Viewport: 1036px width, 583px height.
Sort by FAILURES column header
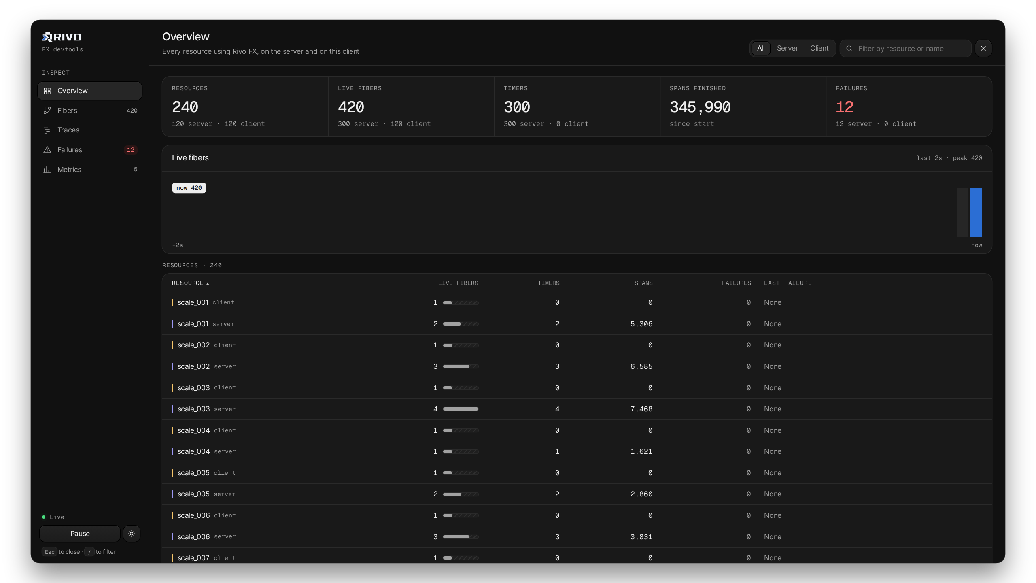click(736, 283)
